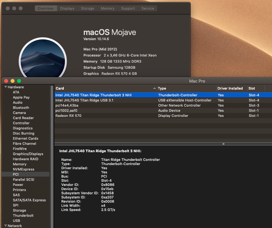The image size is (272, 228).
Task: Select Apple Pay in the sidebar
Action: (x=21, y=97)
